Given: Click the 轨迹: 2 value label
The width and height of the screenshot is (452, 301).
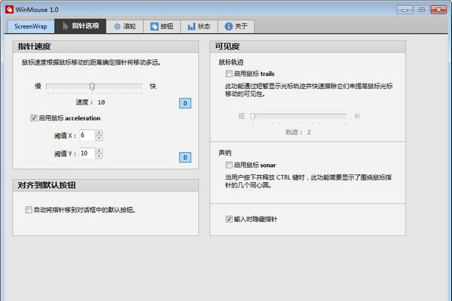Looking at the screenshot, I should (298, 132).
